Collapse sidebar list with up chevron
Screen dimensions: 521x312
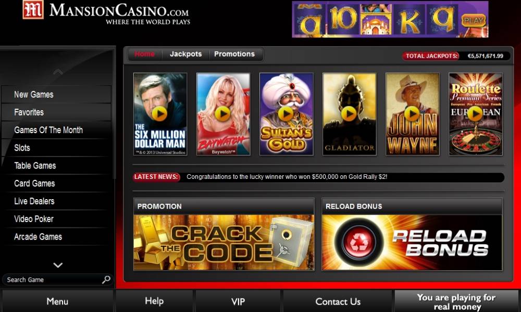(58, 72)
